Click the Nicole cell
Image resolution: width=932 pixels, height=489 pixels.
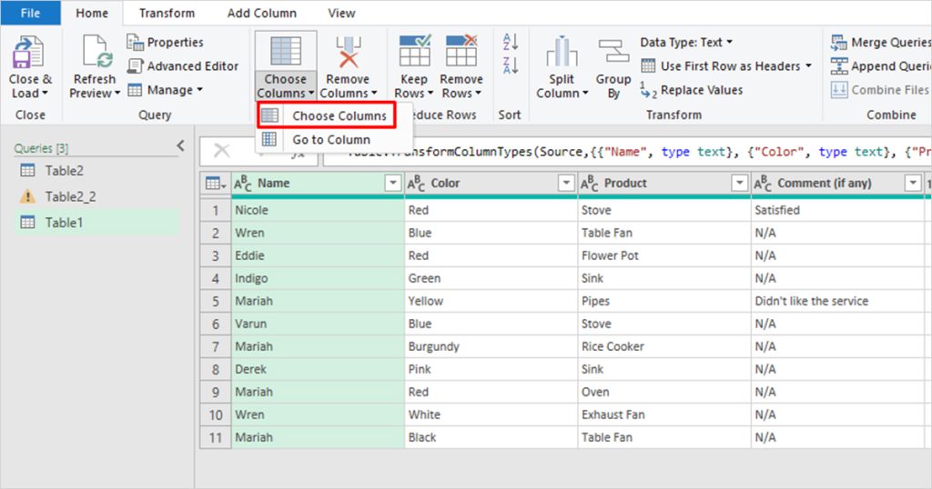pos(318,210)
